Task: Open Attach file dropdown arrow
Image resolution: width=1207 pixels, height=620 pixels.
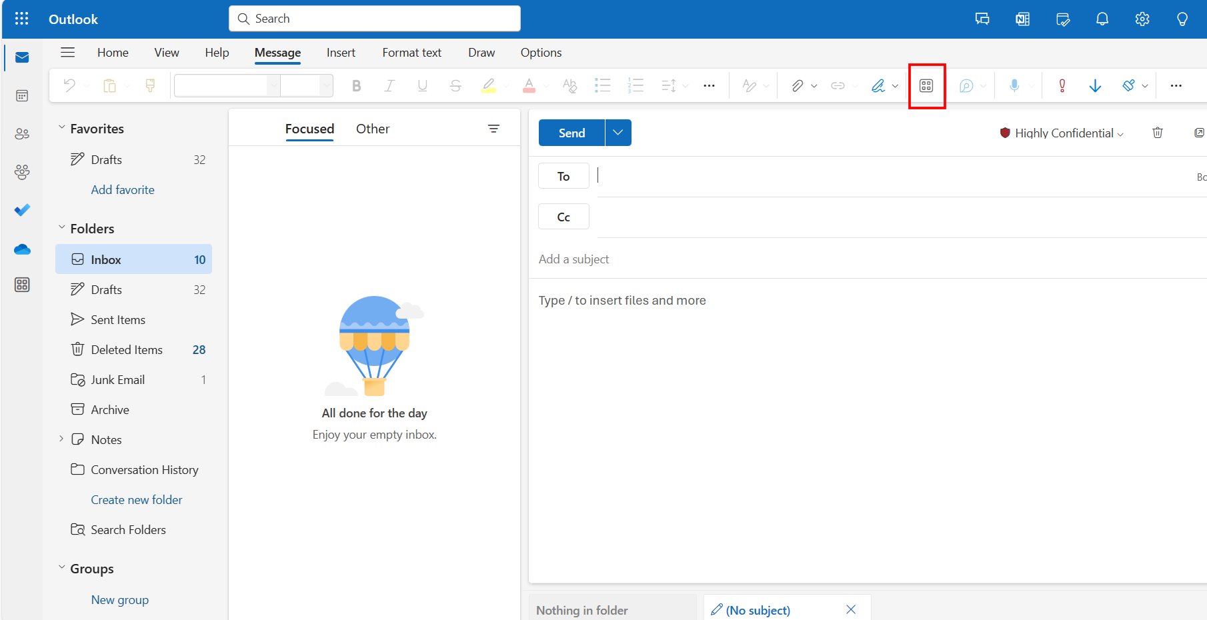Action: pos(814,86)
